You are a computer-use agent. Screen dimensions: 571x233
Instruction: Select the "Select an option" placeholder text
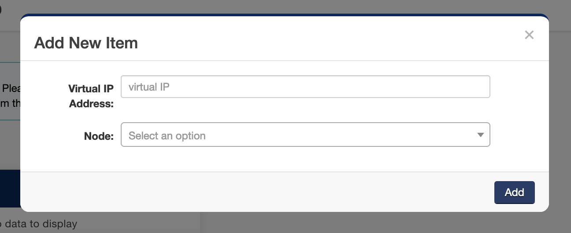point(167,136)
